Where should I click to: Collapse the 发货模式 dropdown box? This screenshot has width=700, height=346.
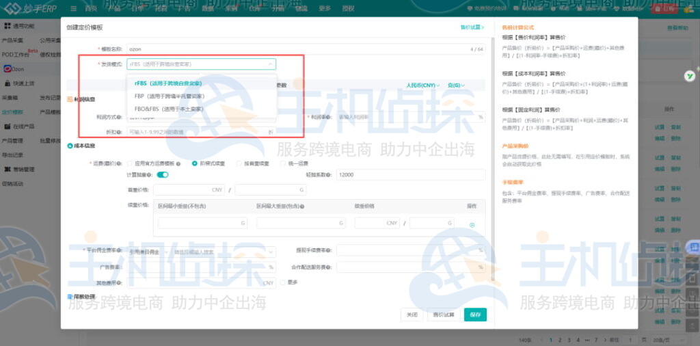click(x=202, y=64)
